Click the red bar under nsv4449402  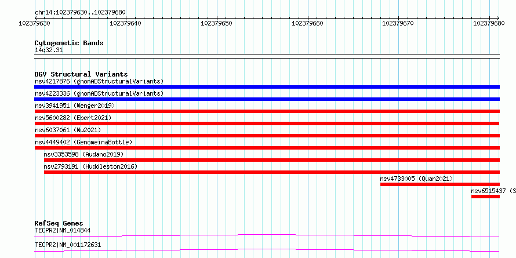pyautogui.click(x=267, y=148)
